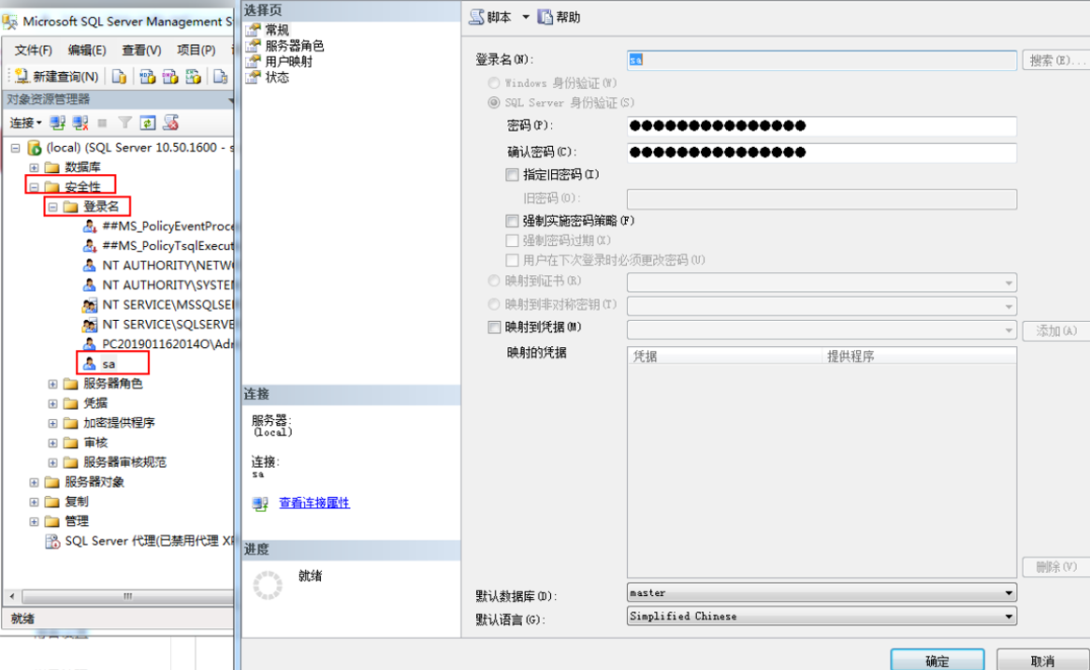This screenshot has width=1090, height=670.
Task: Click the 登录名(N) input field
Action: 821,60
